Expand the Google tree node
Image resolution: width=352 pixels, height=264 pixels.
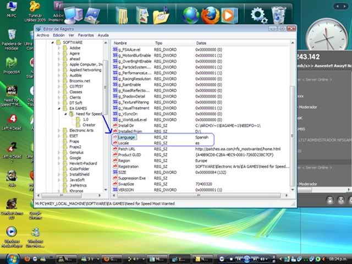point(59,158)
